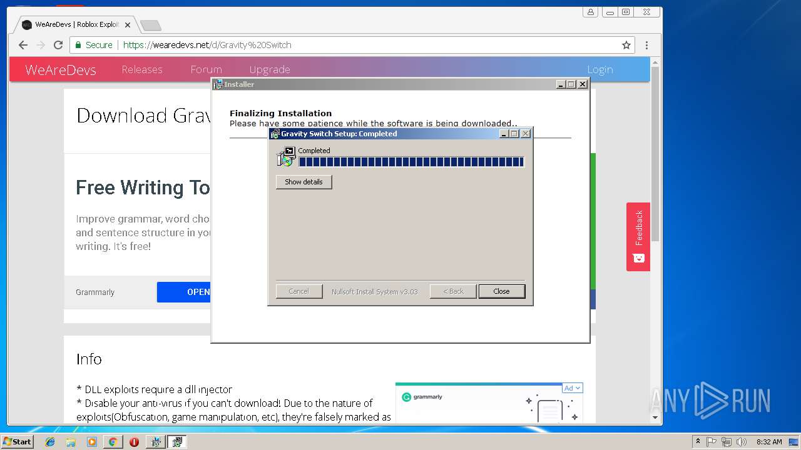Click the Close button in Gravity Switch Setup
Screen dimensions: 801x450
(x=501, y=291)
